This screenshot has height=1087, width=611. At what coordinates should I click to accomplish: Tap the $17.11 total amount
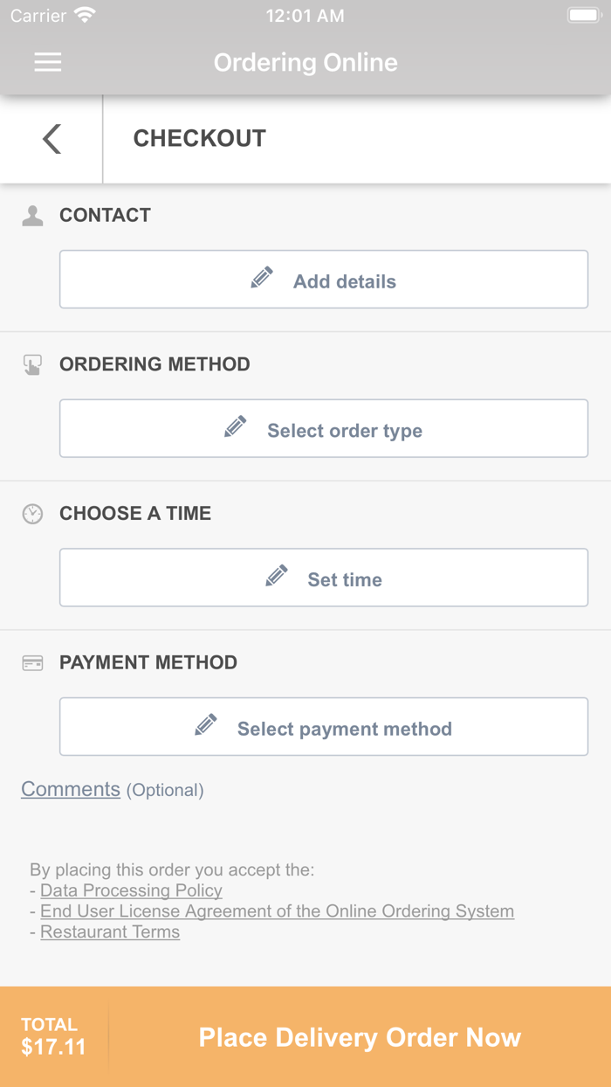[x=53, y=1047]
